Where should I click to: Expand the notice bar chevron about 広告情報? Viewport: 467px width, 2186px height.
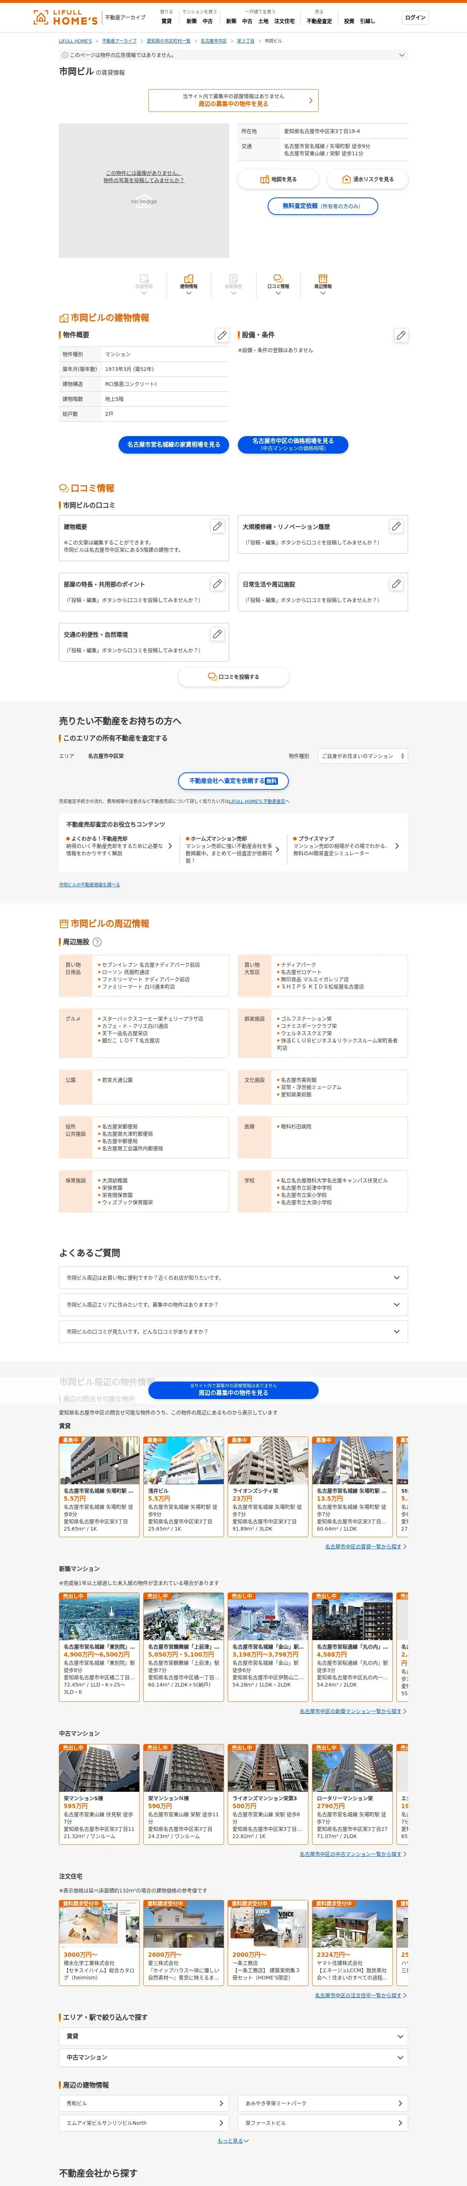pos(402,55)
